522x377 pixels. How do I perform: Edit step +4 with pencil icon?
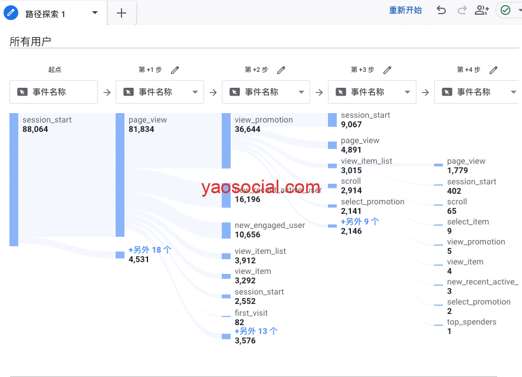click(494, 70)
